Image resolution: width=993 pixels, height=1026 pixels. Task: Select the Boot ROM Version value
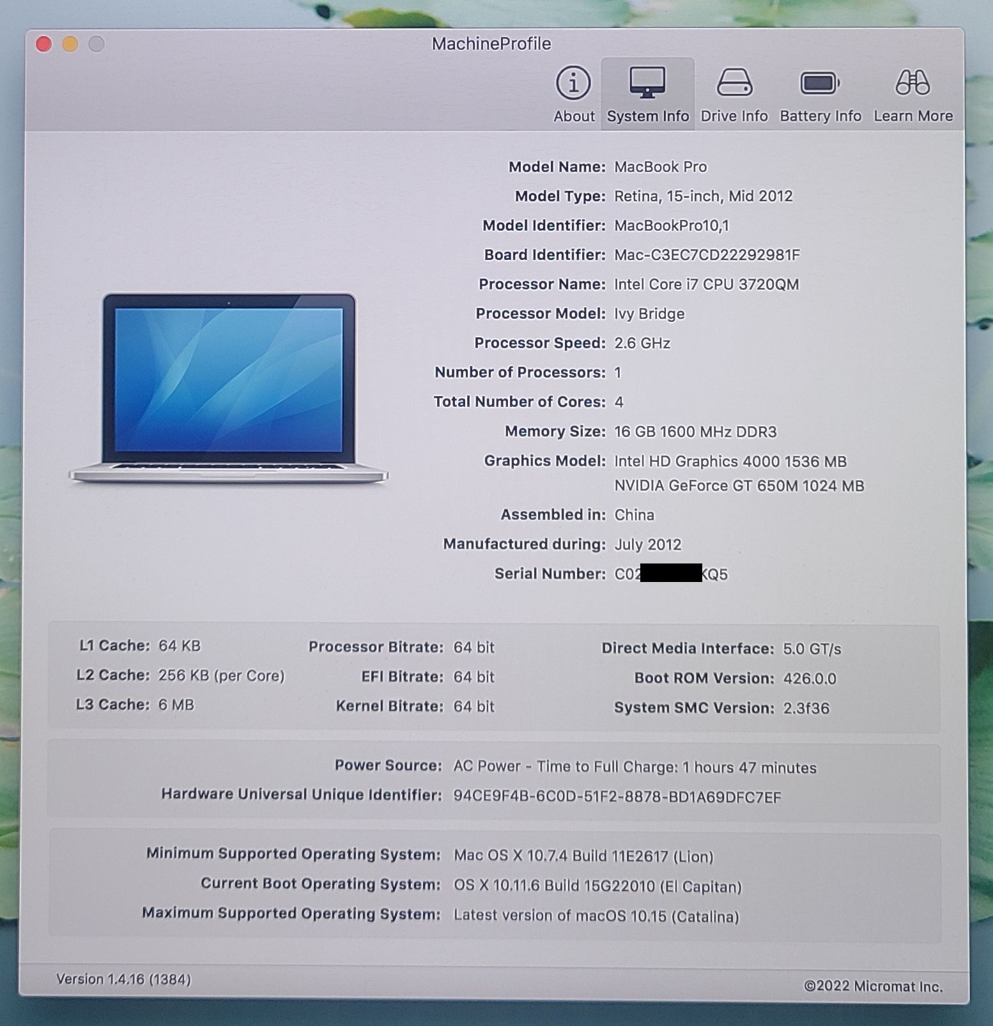[x=809, y=678]
